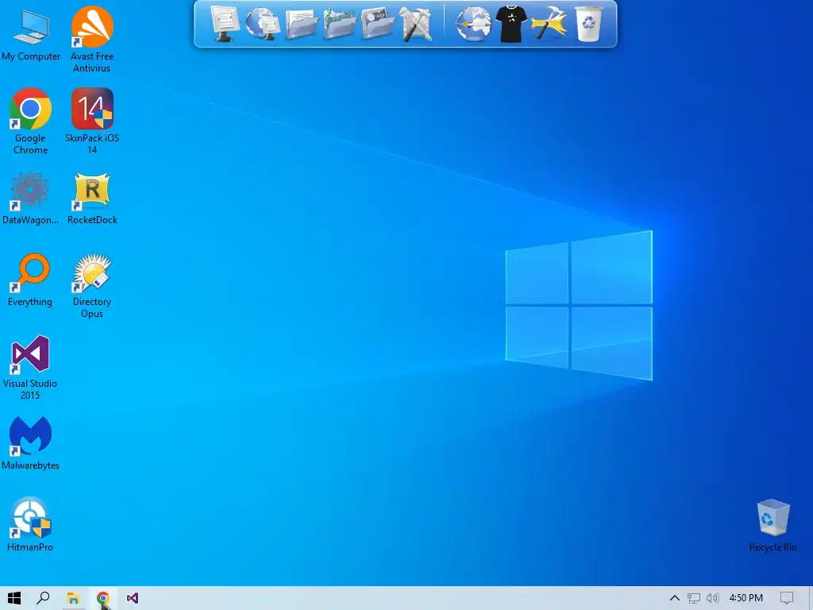Open the DataWagon desktop shortcut
The image size is (813, 610).
click(x=30, y=199)
